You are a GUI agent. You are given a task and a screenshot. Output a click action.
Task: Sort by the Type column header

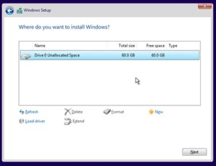183,46
